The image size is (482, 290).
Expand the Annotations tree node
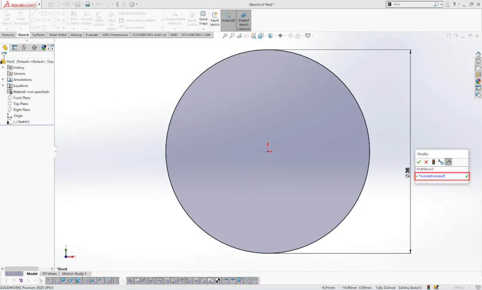3,79
